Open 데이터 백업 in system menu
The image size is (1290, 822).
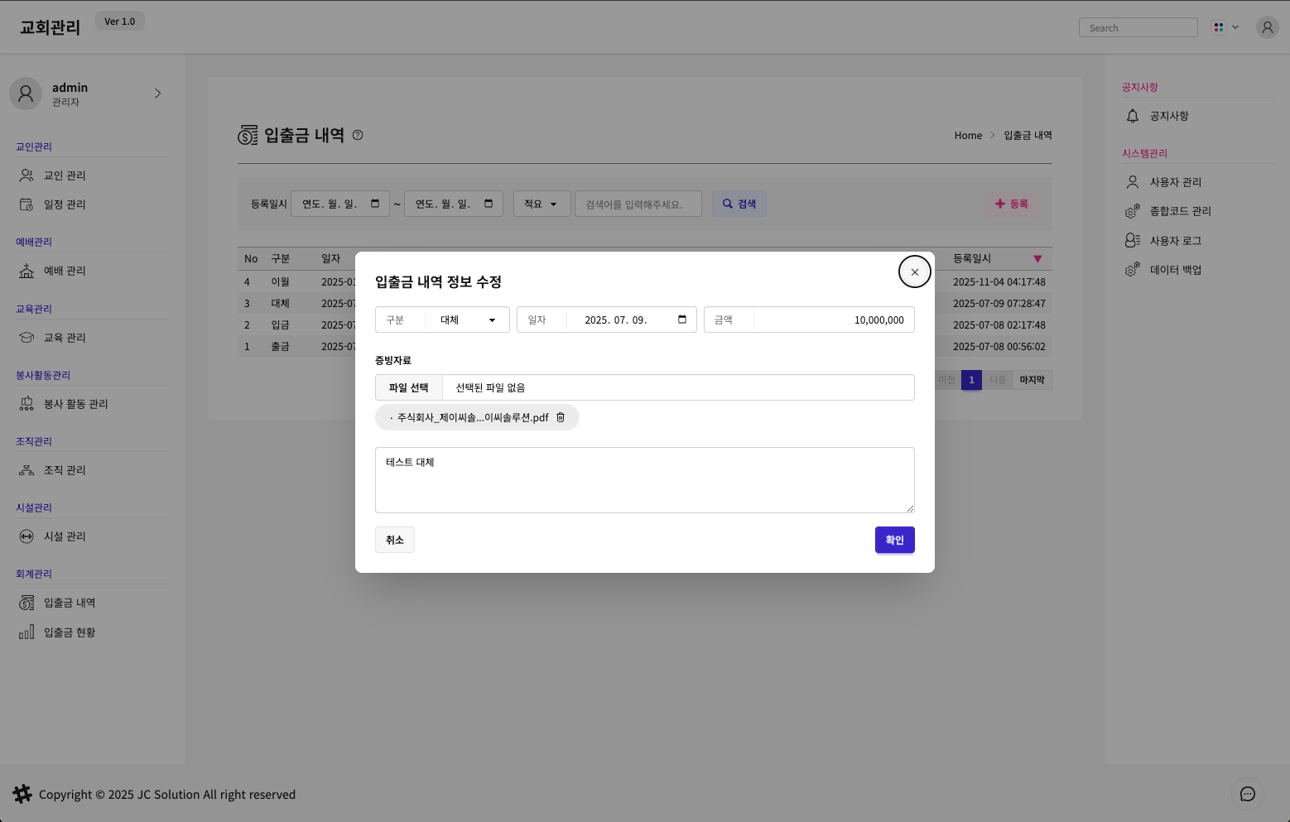point(1175,270)
